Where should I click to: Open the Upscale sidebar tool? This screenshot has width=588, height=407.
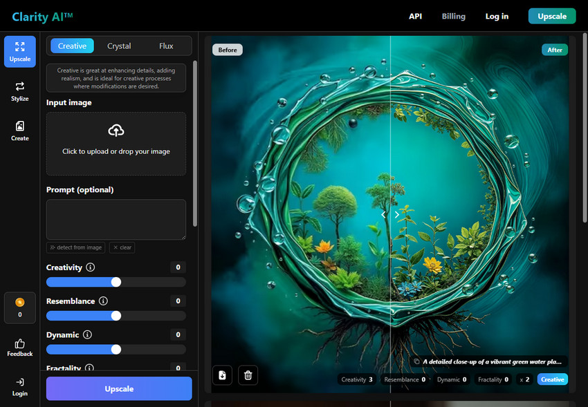(20, 52)
